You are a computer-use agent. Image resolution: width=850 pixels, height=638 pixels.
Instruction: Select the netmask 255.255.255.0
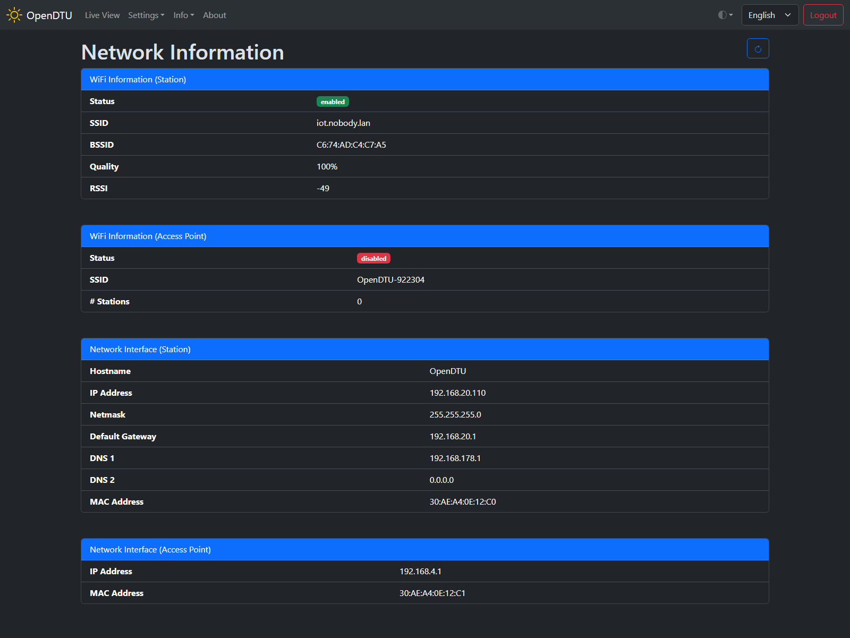(455, 415)
